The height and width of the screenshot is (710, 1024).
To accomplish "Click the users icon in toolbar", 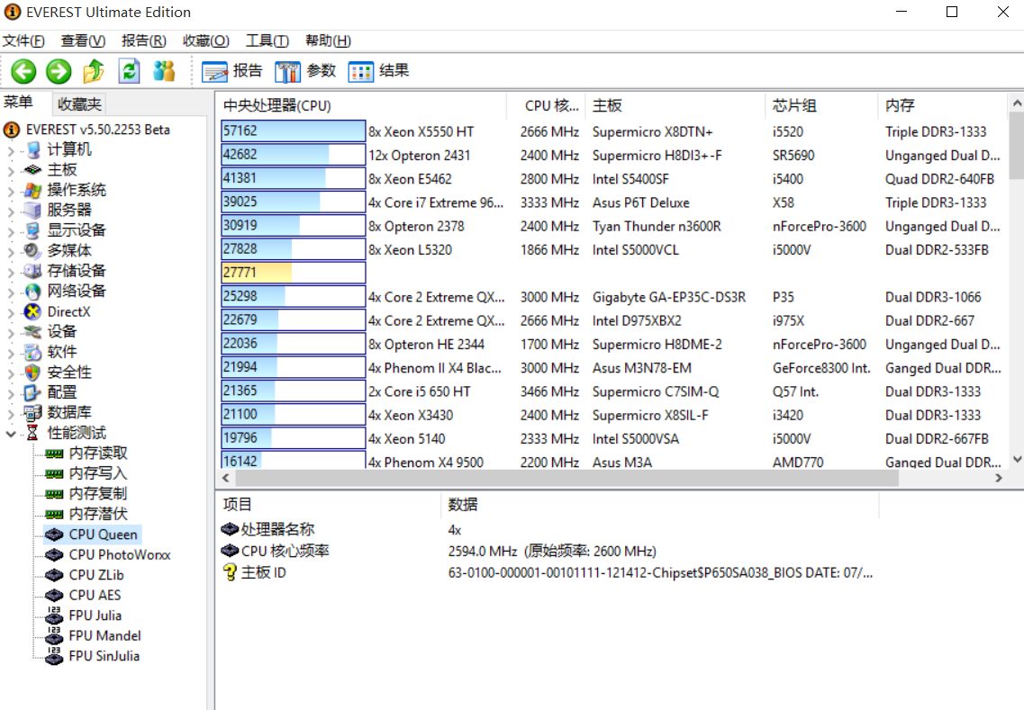I will (164, 71).
